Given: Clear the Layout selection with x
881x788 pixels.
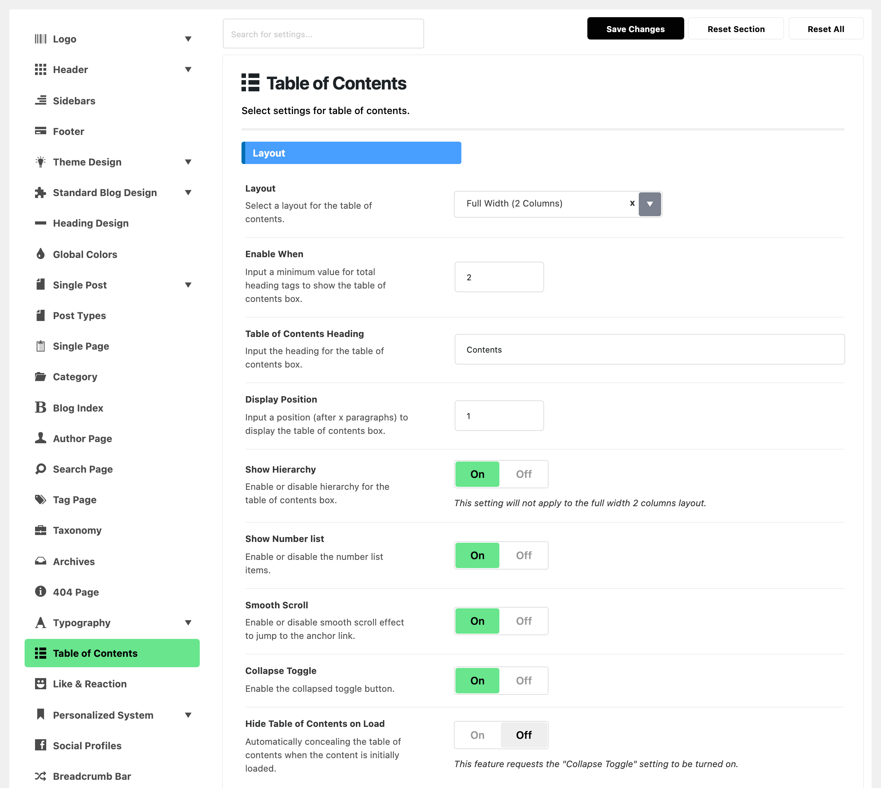Looking at the screenshot, I should coord(632,203).
